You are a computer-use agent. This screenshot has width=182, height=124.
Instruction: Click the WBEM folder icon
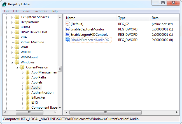pyautogui.click(x=17, y=52)
